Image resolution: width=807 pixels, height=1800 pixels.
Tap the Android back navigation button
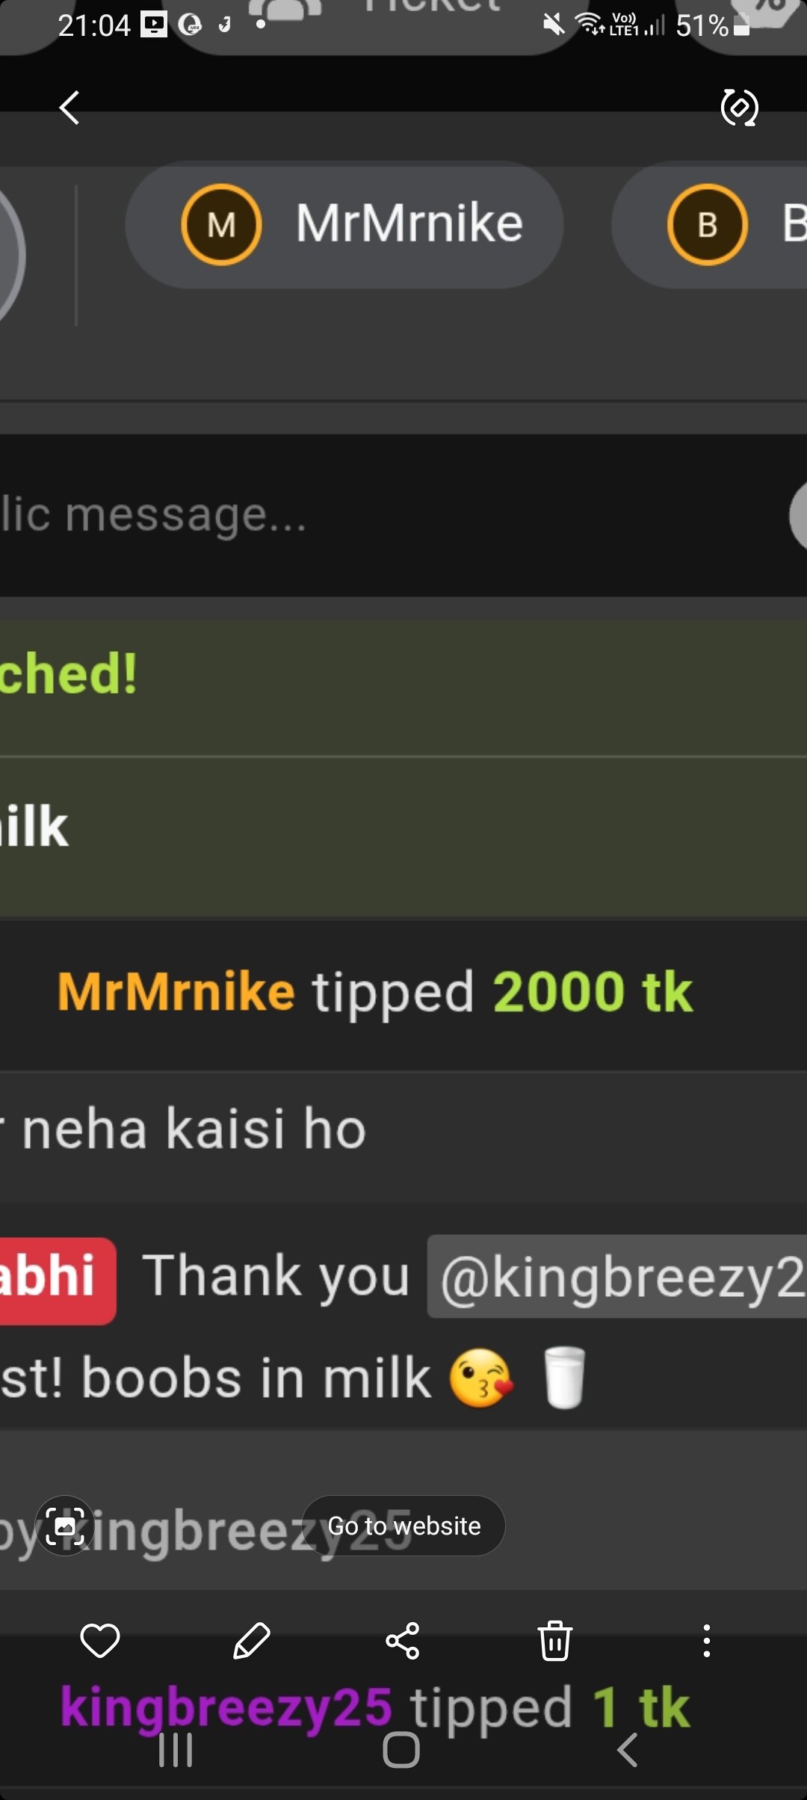click(x=627, y=1750)
